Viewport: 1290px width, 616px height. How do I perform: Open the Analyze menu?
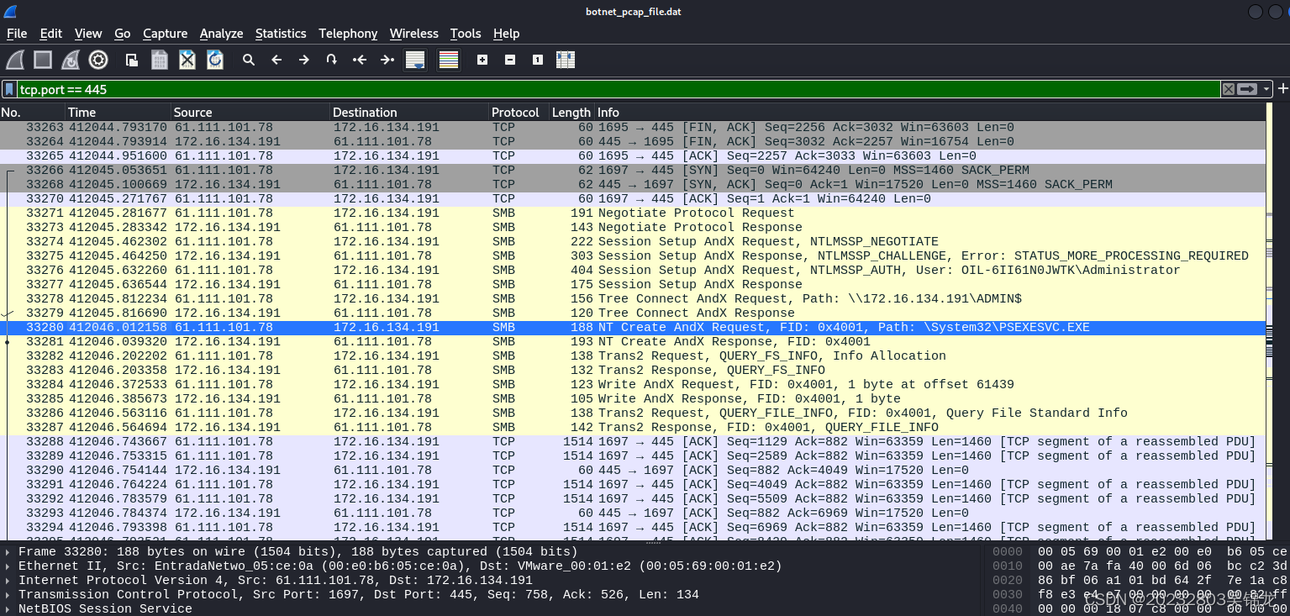[221, 34]
